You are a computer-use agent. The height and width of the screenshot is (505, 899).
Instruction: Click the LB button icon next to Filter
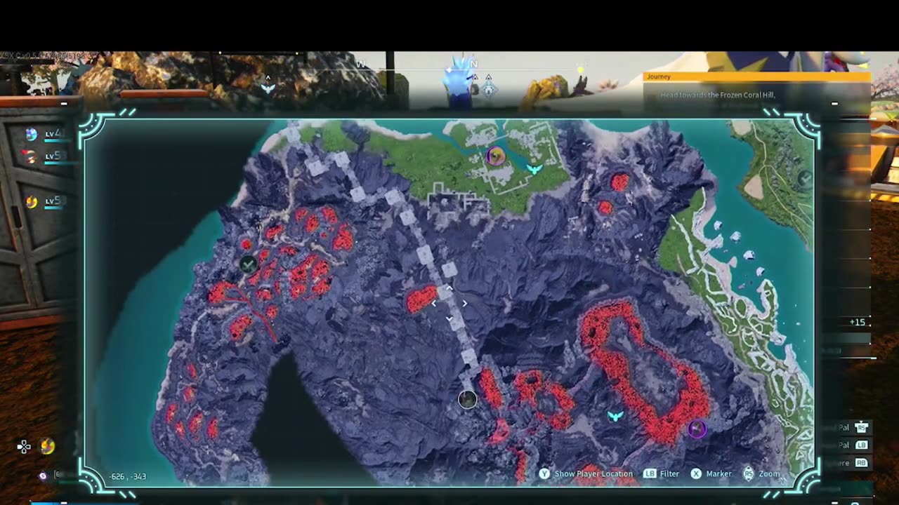point(650,474)
